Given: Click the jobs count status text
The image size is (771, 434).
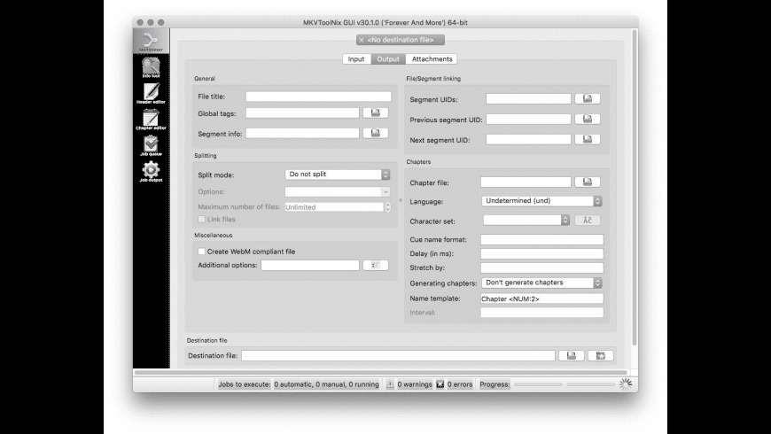Looking at the screenshot, I should click(326, 384).
